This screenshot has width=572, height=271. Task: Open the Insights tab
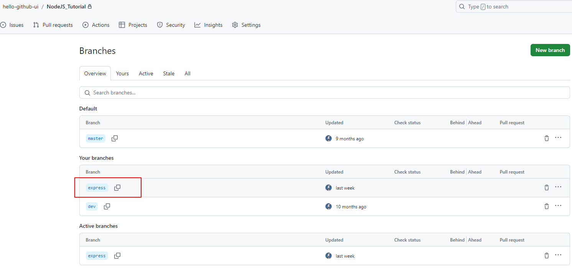click(x=209, y=25)
